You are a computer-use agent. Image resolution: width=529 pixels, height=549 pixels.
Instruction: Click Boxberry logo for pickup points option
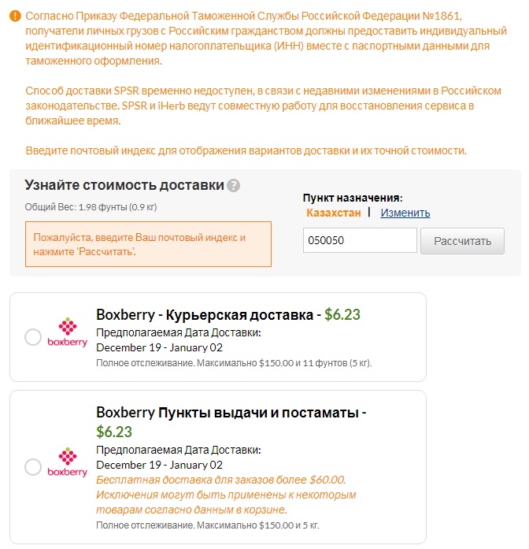pyautogui.click(x=67, y=462)
